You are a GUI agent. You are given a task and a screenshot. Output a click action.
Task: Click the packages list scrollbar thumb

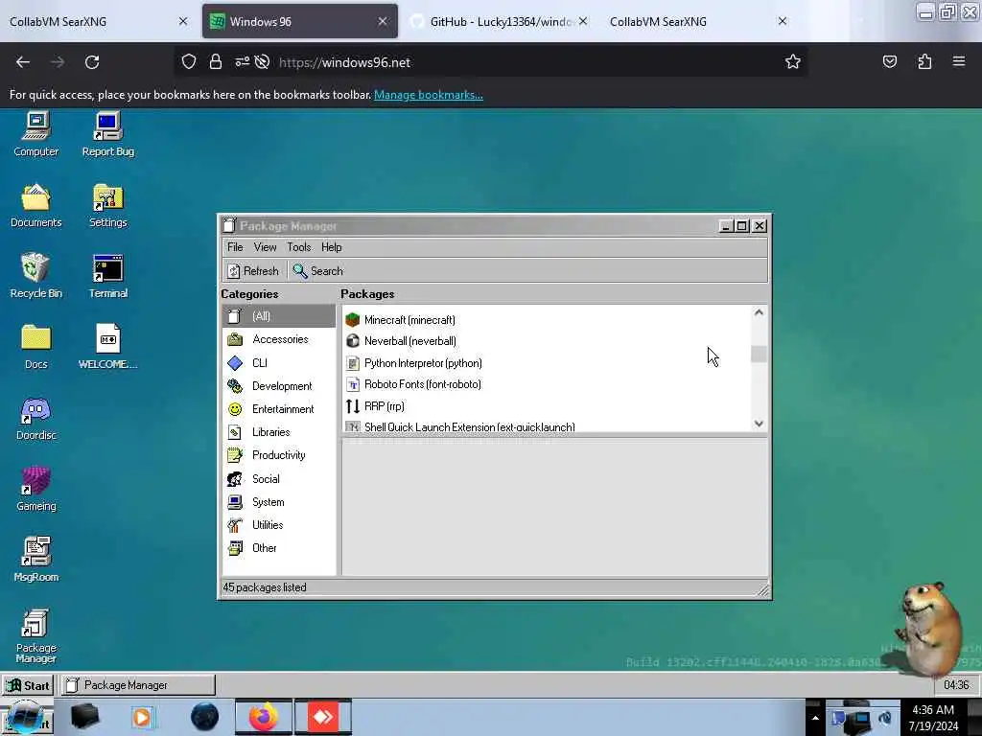pyautogui.click(x=760, y=355)
